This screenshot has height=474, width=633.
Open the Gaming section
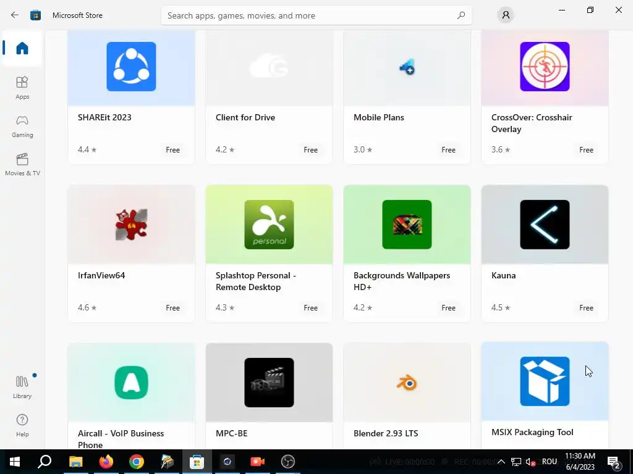(22, 127)
